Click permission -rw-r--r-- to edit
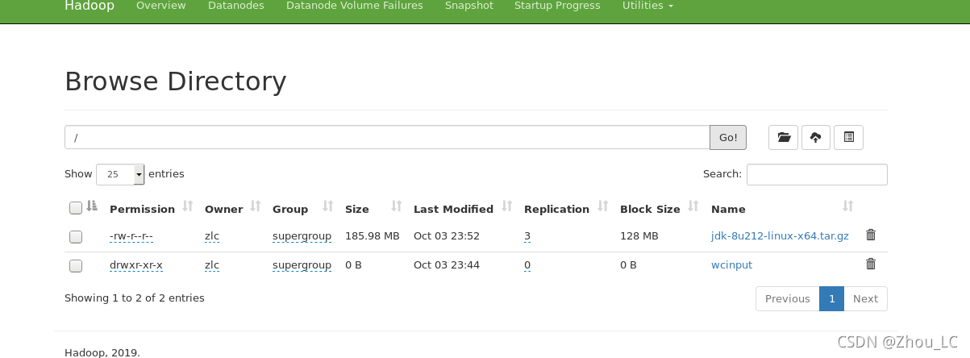The image size is (970, 358). [x=131, y=236]
